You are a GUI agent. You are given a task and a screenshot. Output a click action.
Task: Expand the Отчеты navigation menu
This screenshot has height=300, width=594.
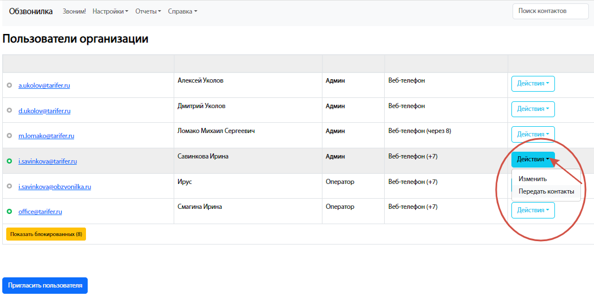tap(148, 11)
